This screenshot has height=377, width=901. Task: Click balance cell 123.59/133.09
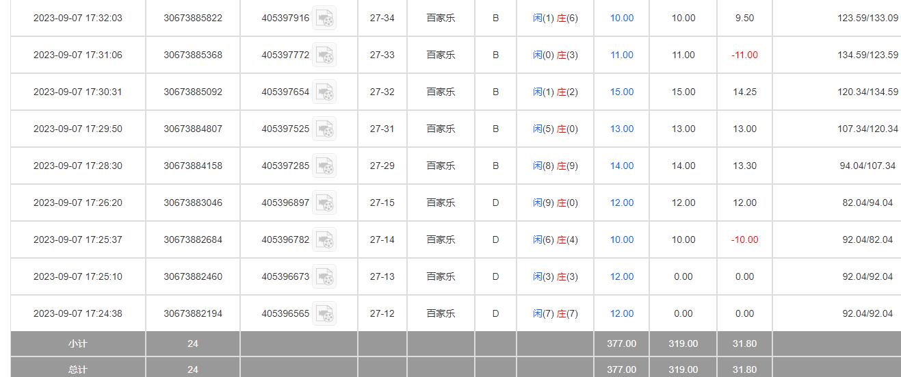[x=867, y=18]
